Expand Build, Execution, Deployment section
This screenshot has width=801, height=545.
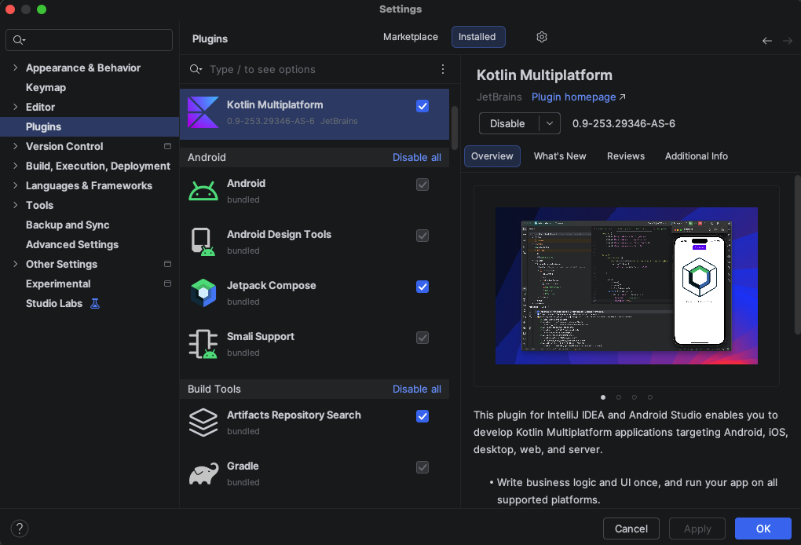tap(16, 166)
